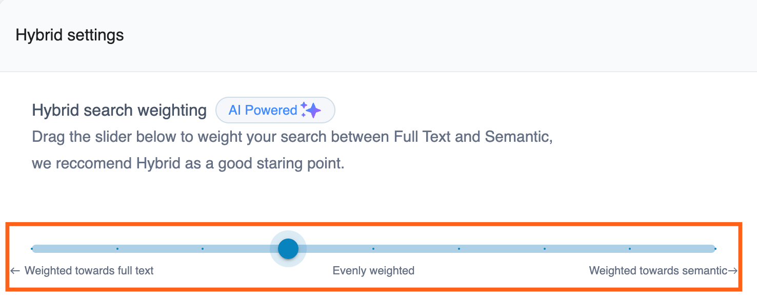Click the tick dot under Evenly weighted

pyautogui.click(x=374, y=249)
